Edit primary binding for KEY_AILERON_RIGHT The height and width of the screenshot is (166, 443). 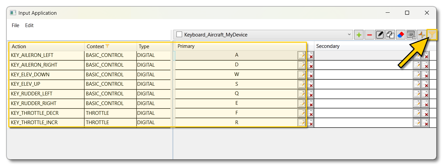301,65
